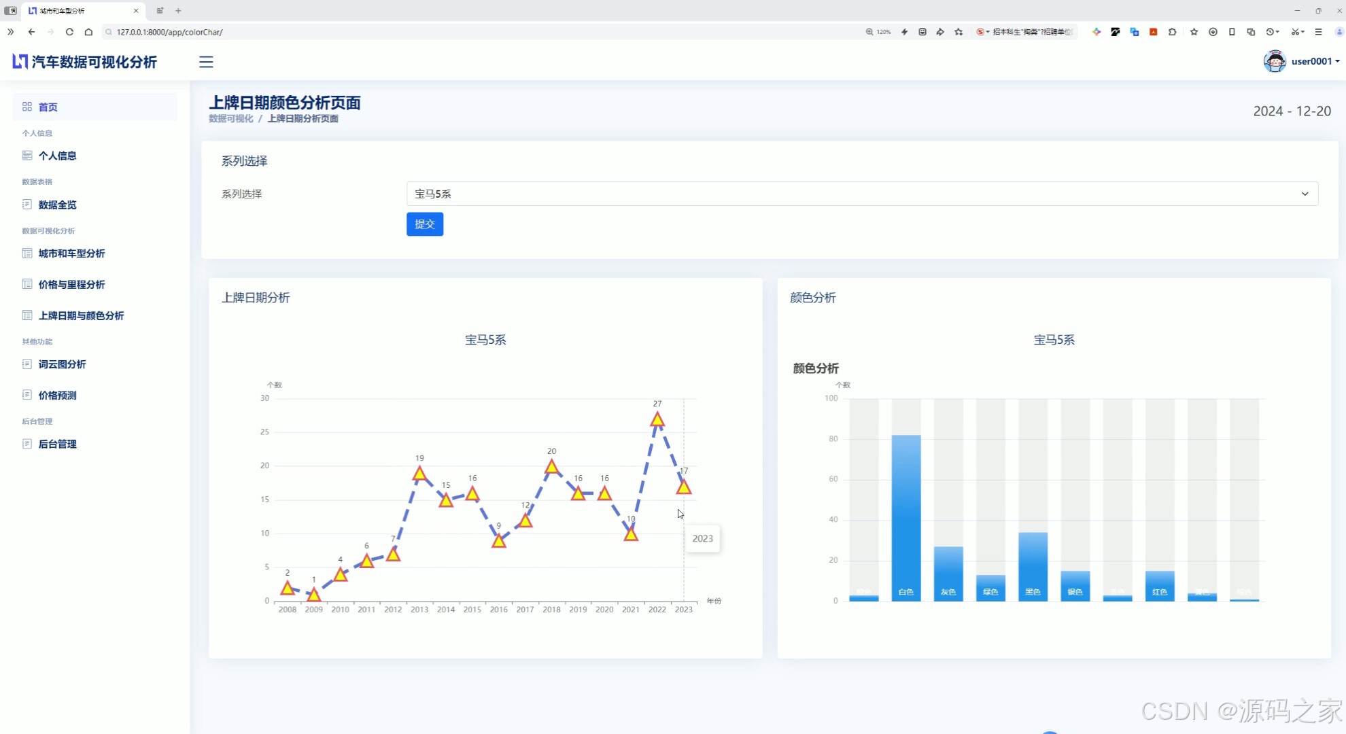
Task: Click the 白色 bar in color chart
Action: pyautogui.click(x=905, y=517)
